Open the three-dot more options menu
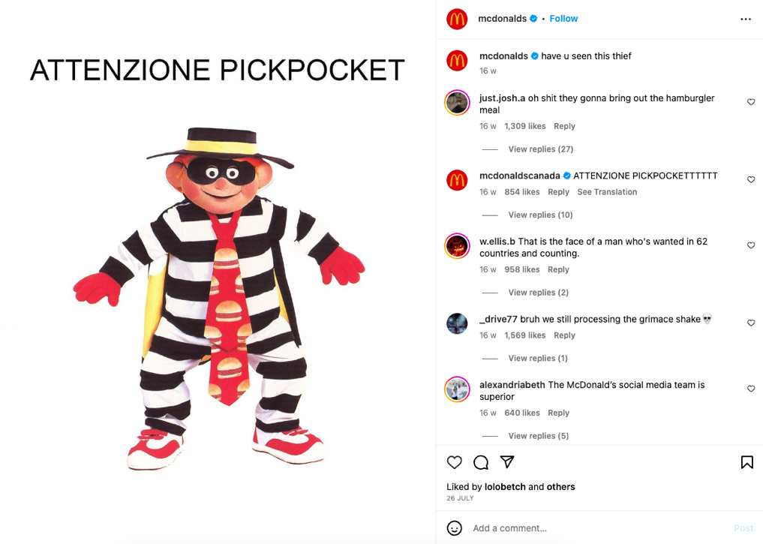763x544 pixels. pyautogui.click(x=746, y=19)
